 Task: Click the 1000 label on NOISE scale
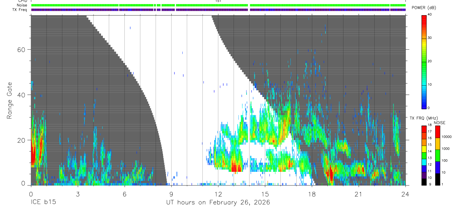pyautogui.click(x=445, y=149)
